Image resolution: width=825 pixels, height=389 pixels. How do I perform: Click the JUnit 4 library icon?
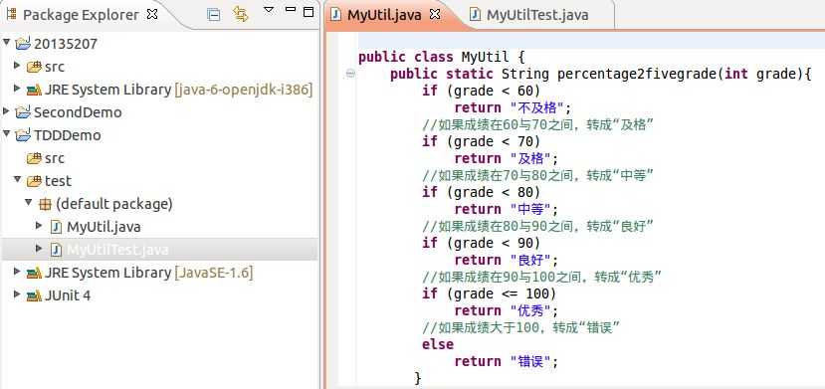tap(34, 295)
